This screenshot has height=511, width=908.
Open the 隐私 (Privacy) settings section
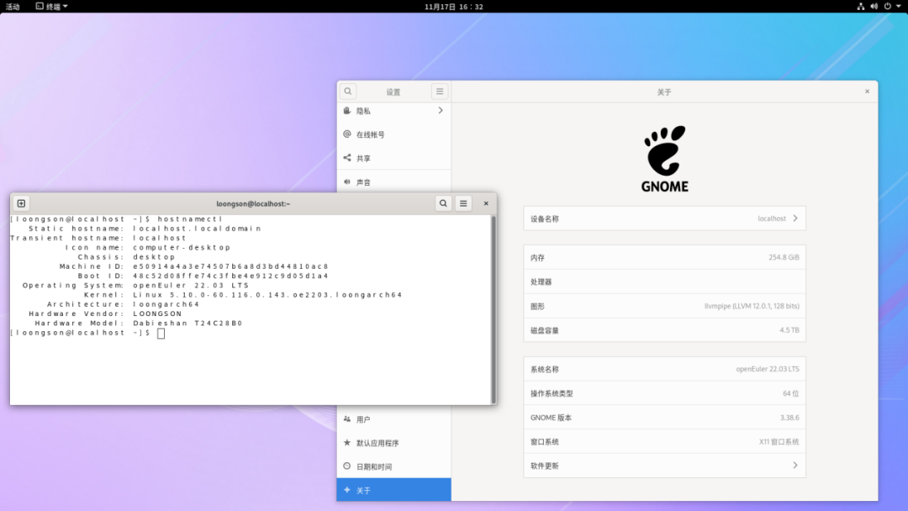coord(393,111)
